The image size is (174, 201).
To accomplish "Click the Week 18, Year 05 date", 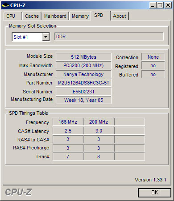I will [83, 100].
